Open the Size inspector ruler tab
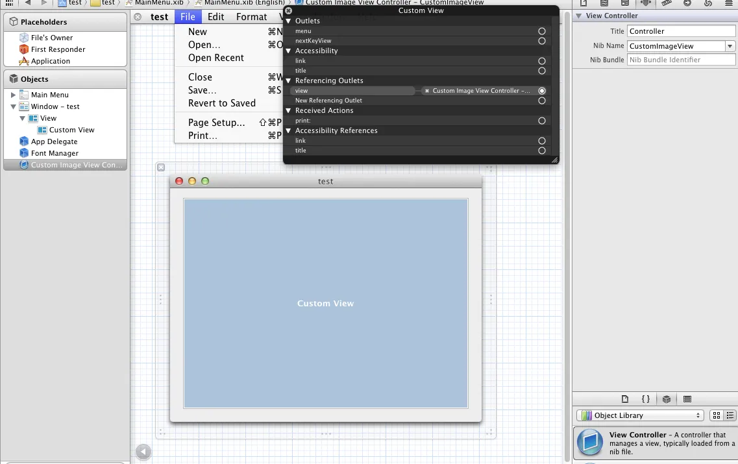 667,3
